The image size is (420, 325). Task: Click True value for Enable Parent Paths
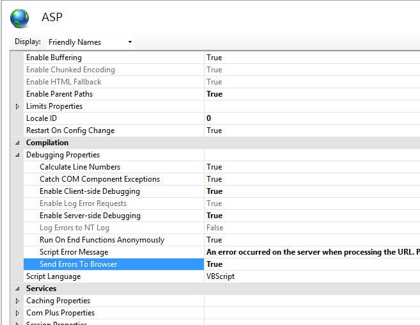(312, 94)
